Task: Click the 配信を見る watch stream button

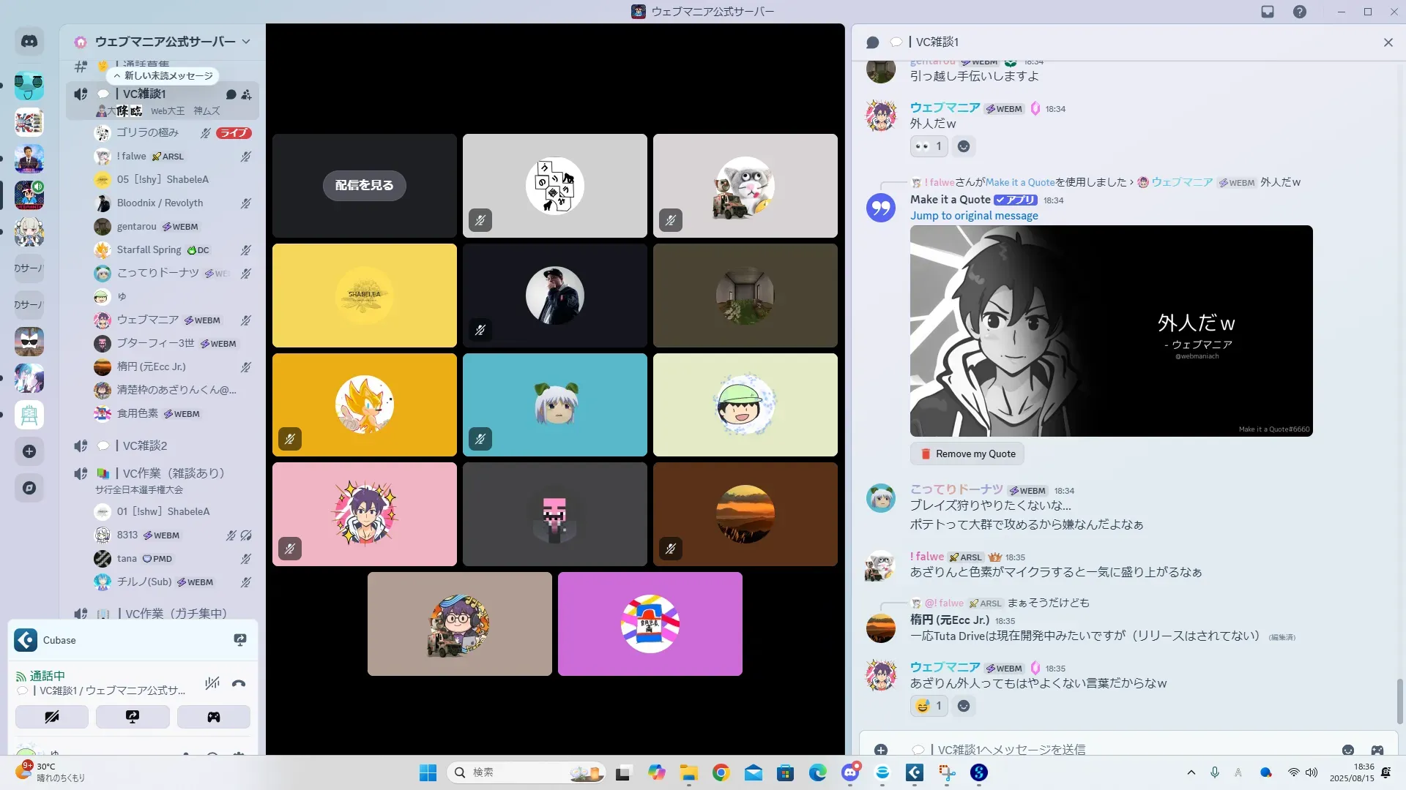Action: [x=364, y=185]
